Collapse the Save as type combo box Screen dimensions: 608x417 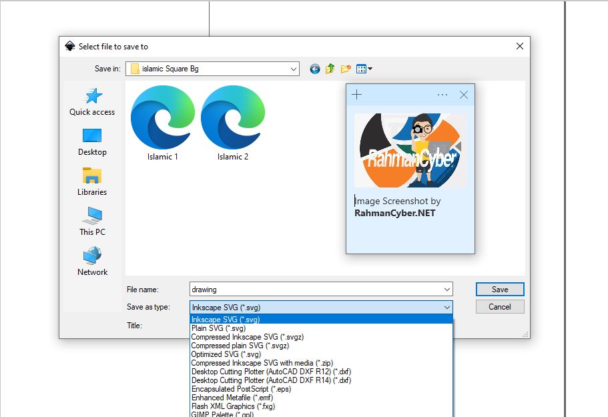447,308
